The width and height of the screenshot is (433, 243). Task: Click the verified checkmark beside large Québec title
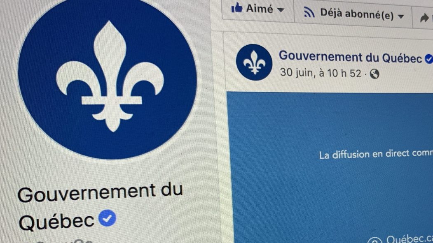[x=107, y=218]
